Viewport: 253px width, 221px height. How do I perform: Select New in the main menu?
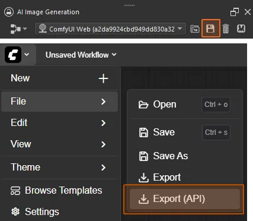coord(59,78)
